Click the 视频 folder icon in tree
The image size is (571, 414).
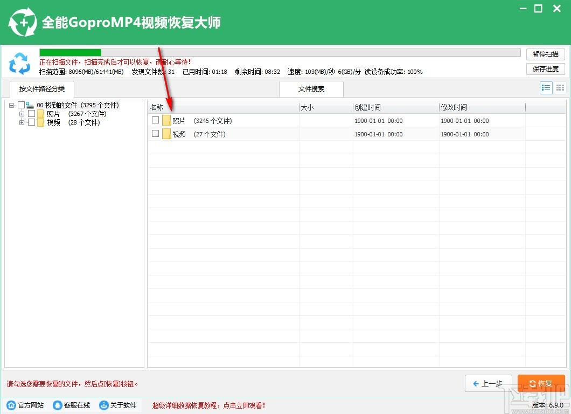pos(40,122)
